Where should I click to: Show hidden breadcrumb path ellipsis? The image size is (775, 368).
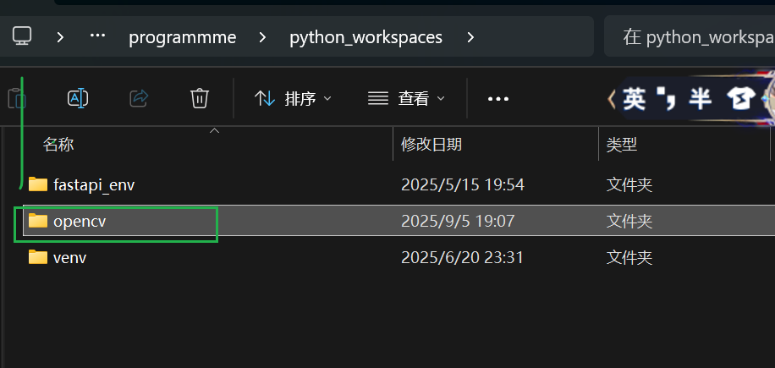[x=97, y=36]
